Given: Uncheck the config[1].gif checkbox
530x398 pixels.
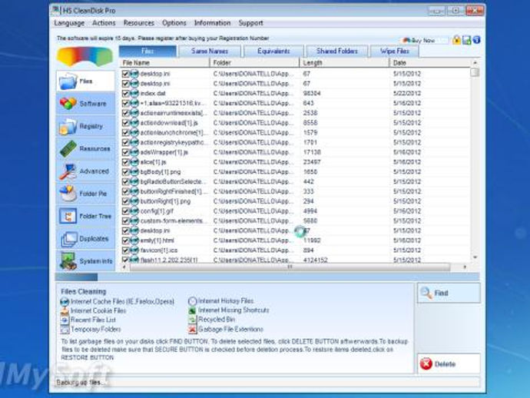Looking at the screenshot, I should (x=125, y=211).
